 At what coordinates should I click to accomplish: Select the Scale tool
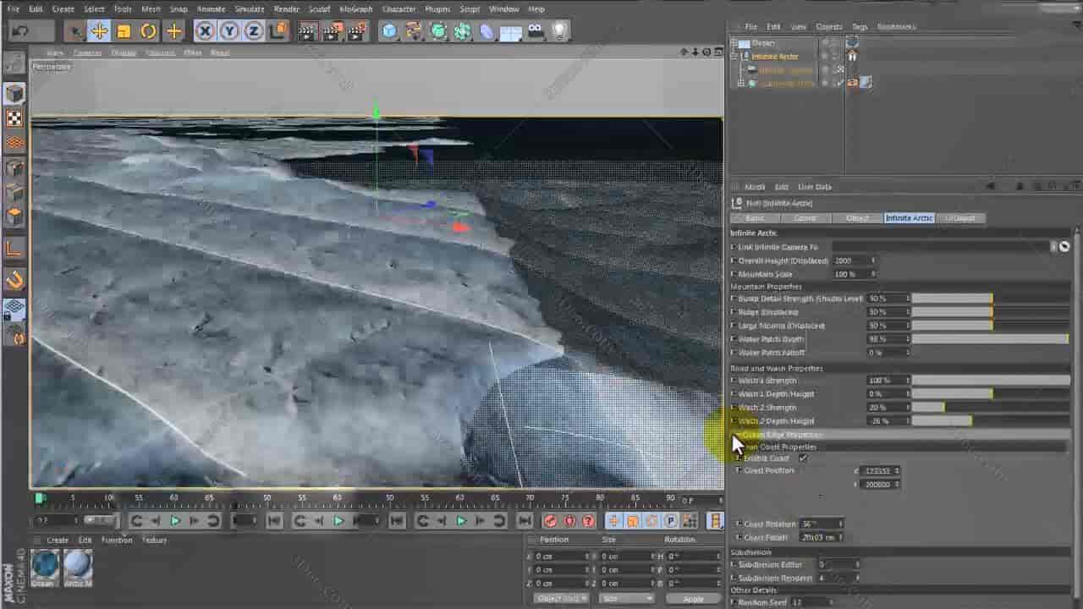pyautogui.click(x=123, y=31)
